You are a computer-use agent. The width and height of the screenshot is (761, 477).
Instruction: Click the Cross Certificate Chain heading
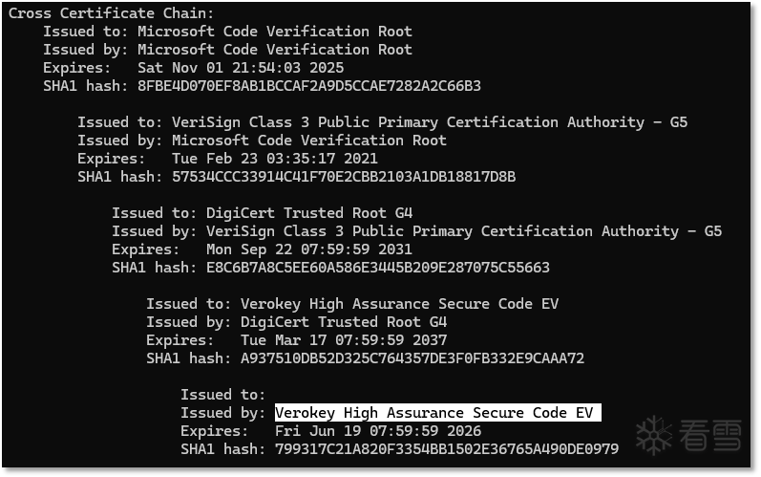pos(112,13)
